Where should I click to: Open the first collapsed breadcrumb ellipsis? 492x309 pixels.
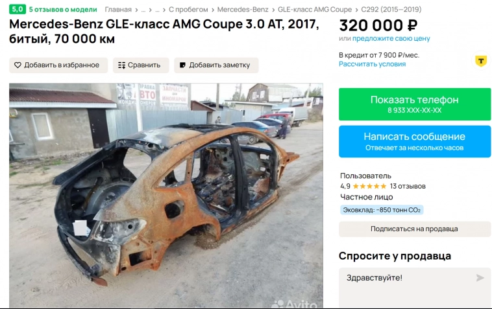coord(143,10)
